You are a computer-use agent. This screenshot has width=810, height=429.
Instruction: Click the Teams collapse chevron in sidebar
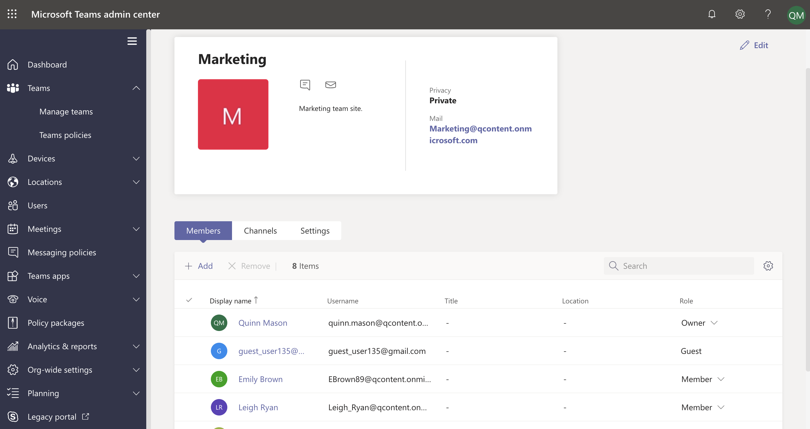[x=137, y=87]
